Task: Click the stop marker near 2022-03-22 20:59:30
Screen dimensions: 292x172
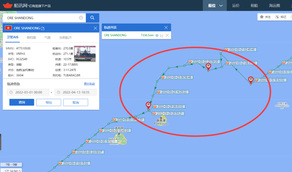Action: pyautogui.click(x=208, y=66)
